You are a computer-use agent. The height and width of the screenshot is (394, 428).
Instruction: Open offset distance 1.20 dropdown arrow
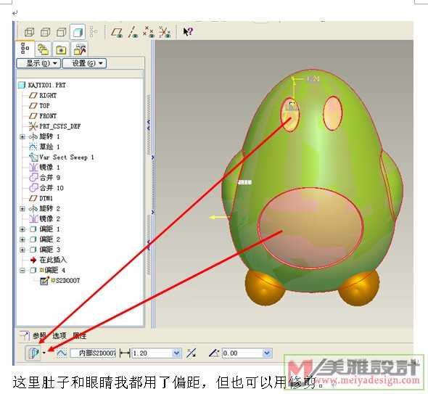tap(176, 353)
